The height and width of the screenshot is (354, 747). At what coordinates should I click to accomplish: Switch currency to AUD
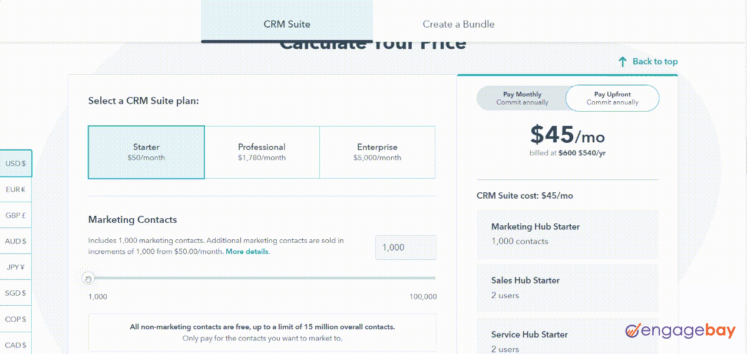pos(16,241)
